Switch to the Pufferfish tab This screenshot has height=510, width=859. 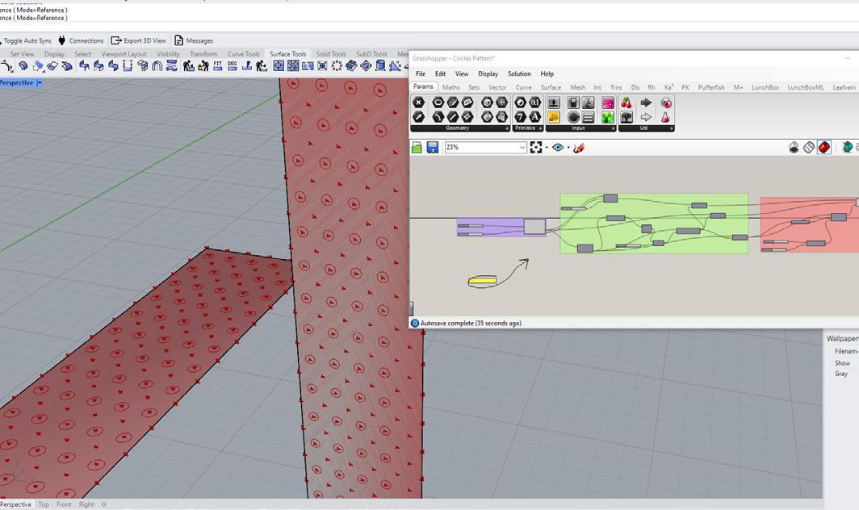click(711, 87)
